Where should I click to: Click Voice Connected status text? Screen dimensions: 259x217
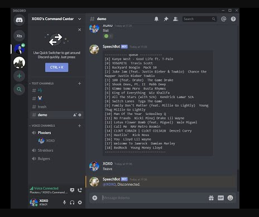[x=46, y=188]
